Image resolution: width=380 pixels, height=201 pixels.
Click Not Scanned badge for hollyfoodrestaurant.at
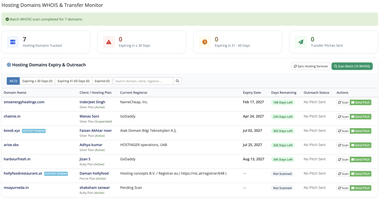282,174
